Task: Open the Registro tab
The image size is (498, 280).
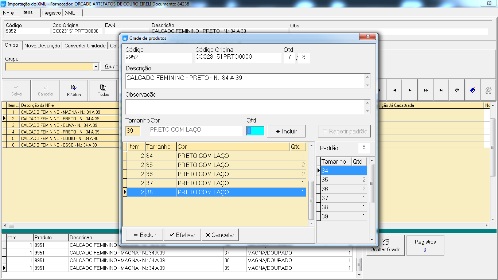Action: (51, 13)
